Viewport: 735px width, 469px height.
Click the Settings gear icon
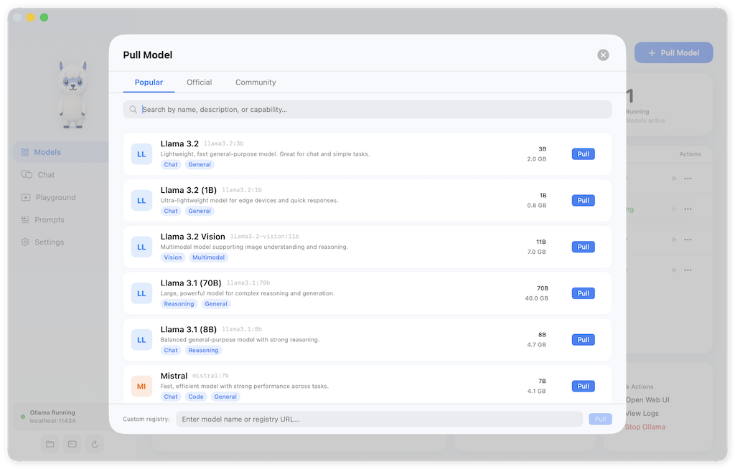tap(25, 242)
